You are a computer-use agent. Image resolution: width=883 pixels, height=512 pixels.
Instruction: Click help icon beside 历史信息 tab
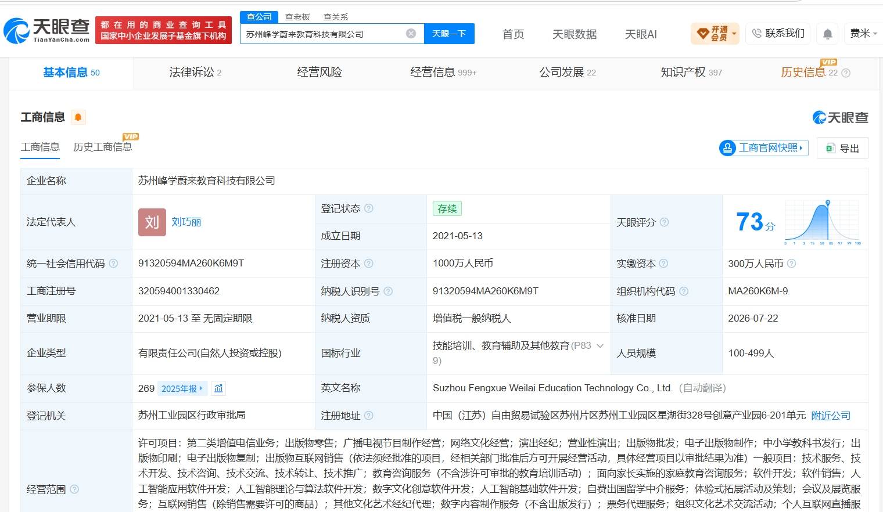coord(846,73)
